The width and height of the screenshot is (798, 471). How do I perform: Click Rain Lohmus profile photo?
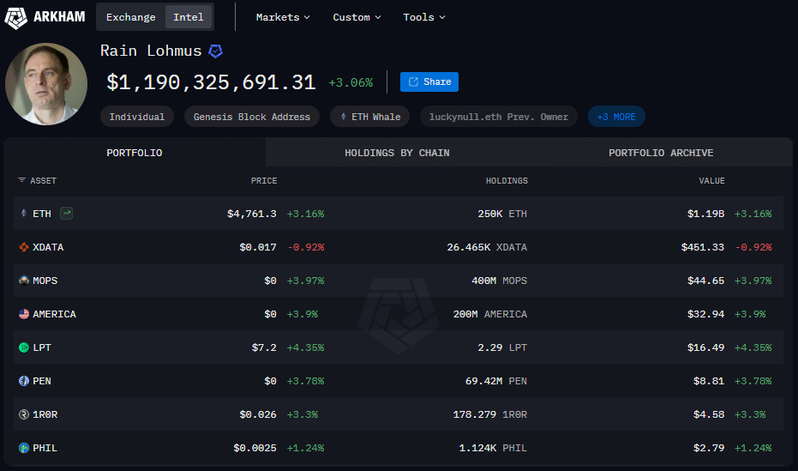[46, 82]
